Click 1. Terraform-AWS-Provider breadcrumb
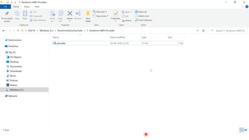The image size is (249, 140). pos(100,30)
